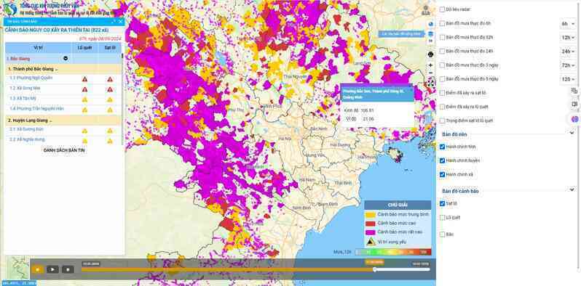Viewport: 581px width, 286px height.
Task: Skip to next frame in timeline player
Action: tap(68, 269)
